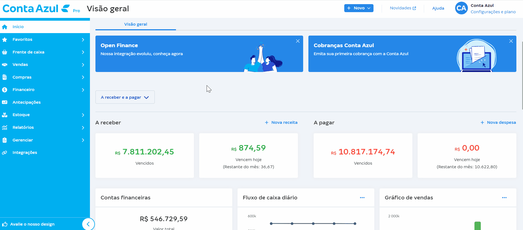Open the Open Finance banner card
523x230 pixels.
pos(199,54)
